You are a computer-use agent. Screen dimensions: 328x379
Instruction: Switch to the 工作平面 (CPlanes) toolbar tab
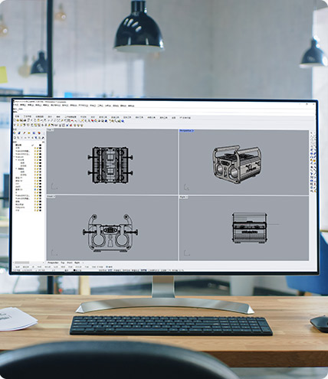pos(28,117)
